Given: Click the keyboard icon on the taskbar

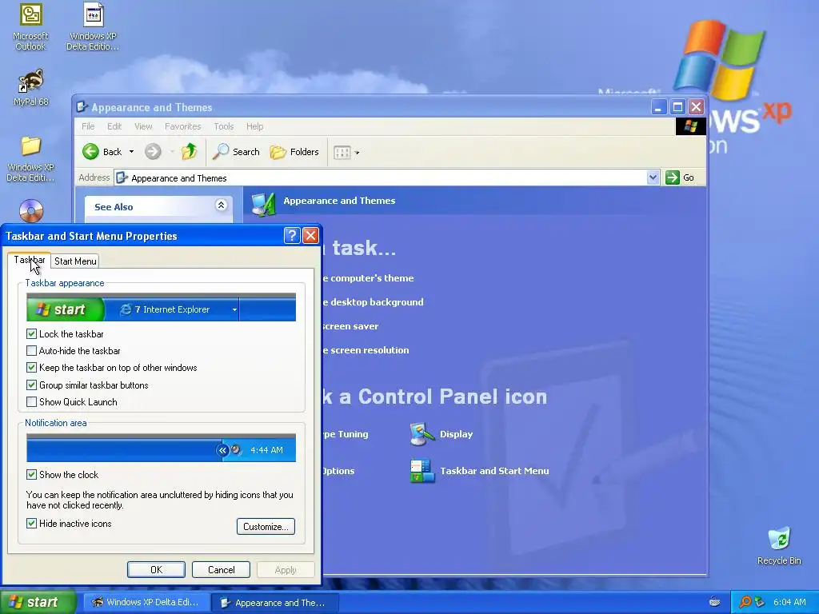Looking at the screenshot, I should [x=714, y=602].
